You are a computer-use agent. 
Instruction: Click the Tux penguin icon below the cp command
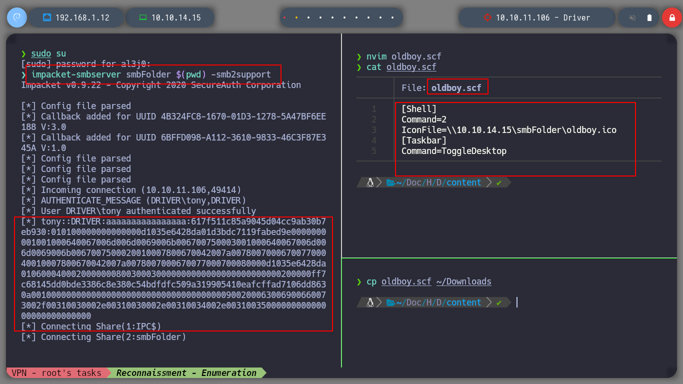pyautogui.click(x=370, y=302)
